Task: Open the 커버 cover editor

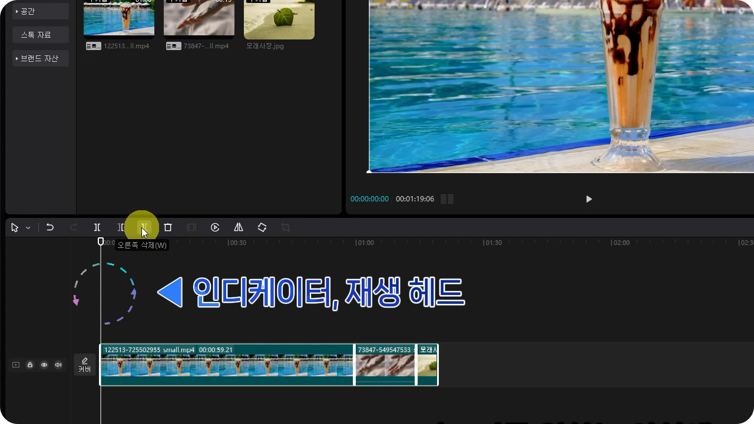Action: point(85,365)
